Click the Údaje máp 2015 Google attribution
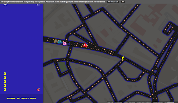The width and height of the screenshot is (178, 103). coord(114,102)
